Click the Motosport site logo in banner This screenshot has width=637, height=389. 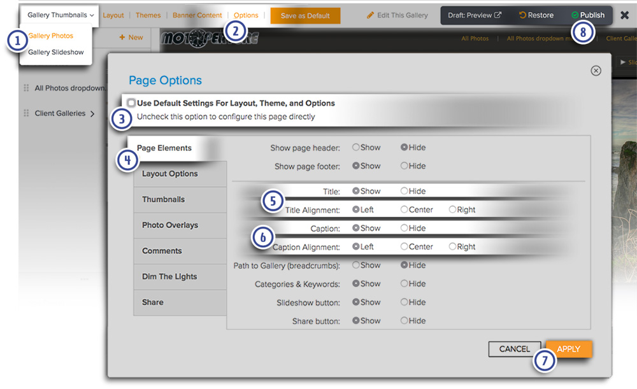click(210, 39)
